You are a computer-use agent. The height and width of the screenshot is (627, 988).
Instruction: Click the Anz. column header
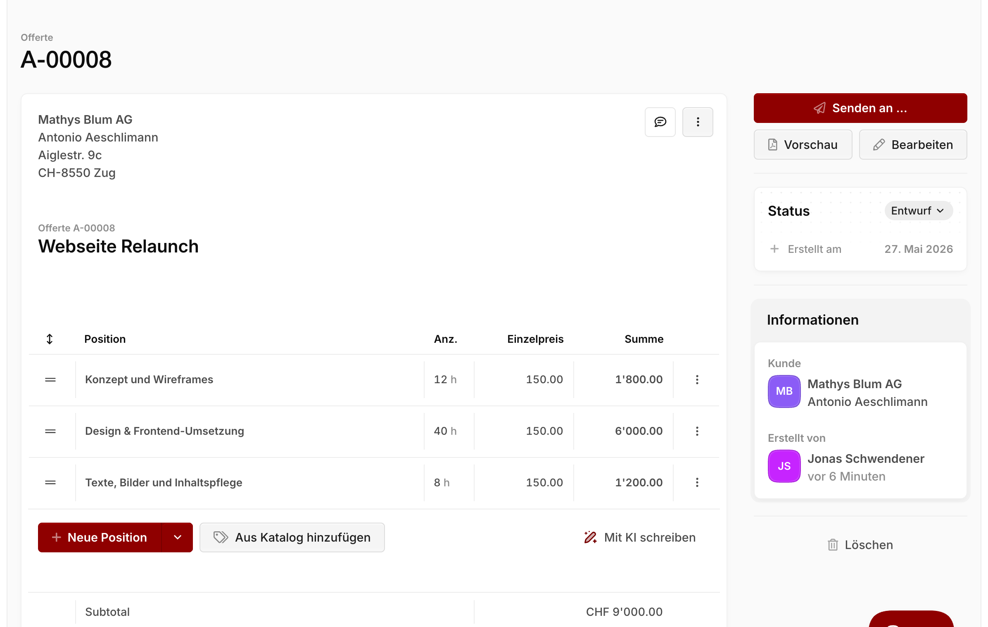pos(446,339)
